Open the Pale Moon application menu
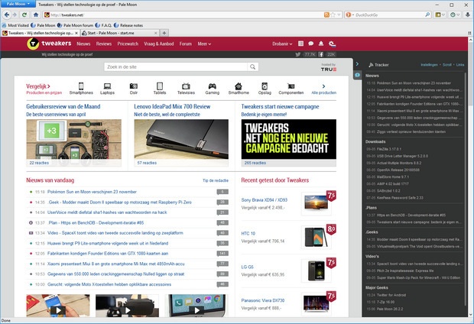This screenshot has width=474, height=324. (18, 4)
